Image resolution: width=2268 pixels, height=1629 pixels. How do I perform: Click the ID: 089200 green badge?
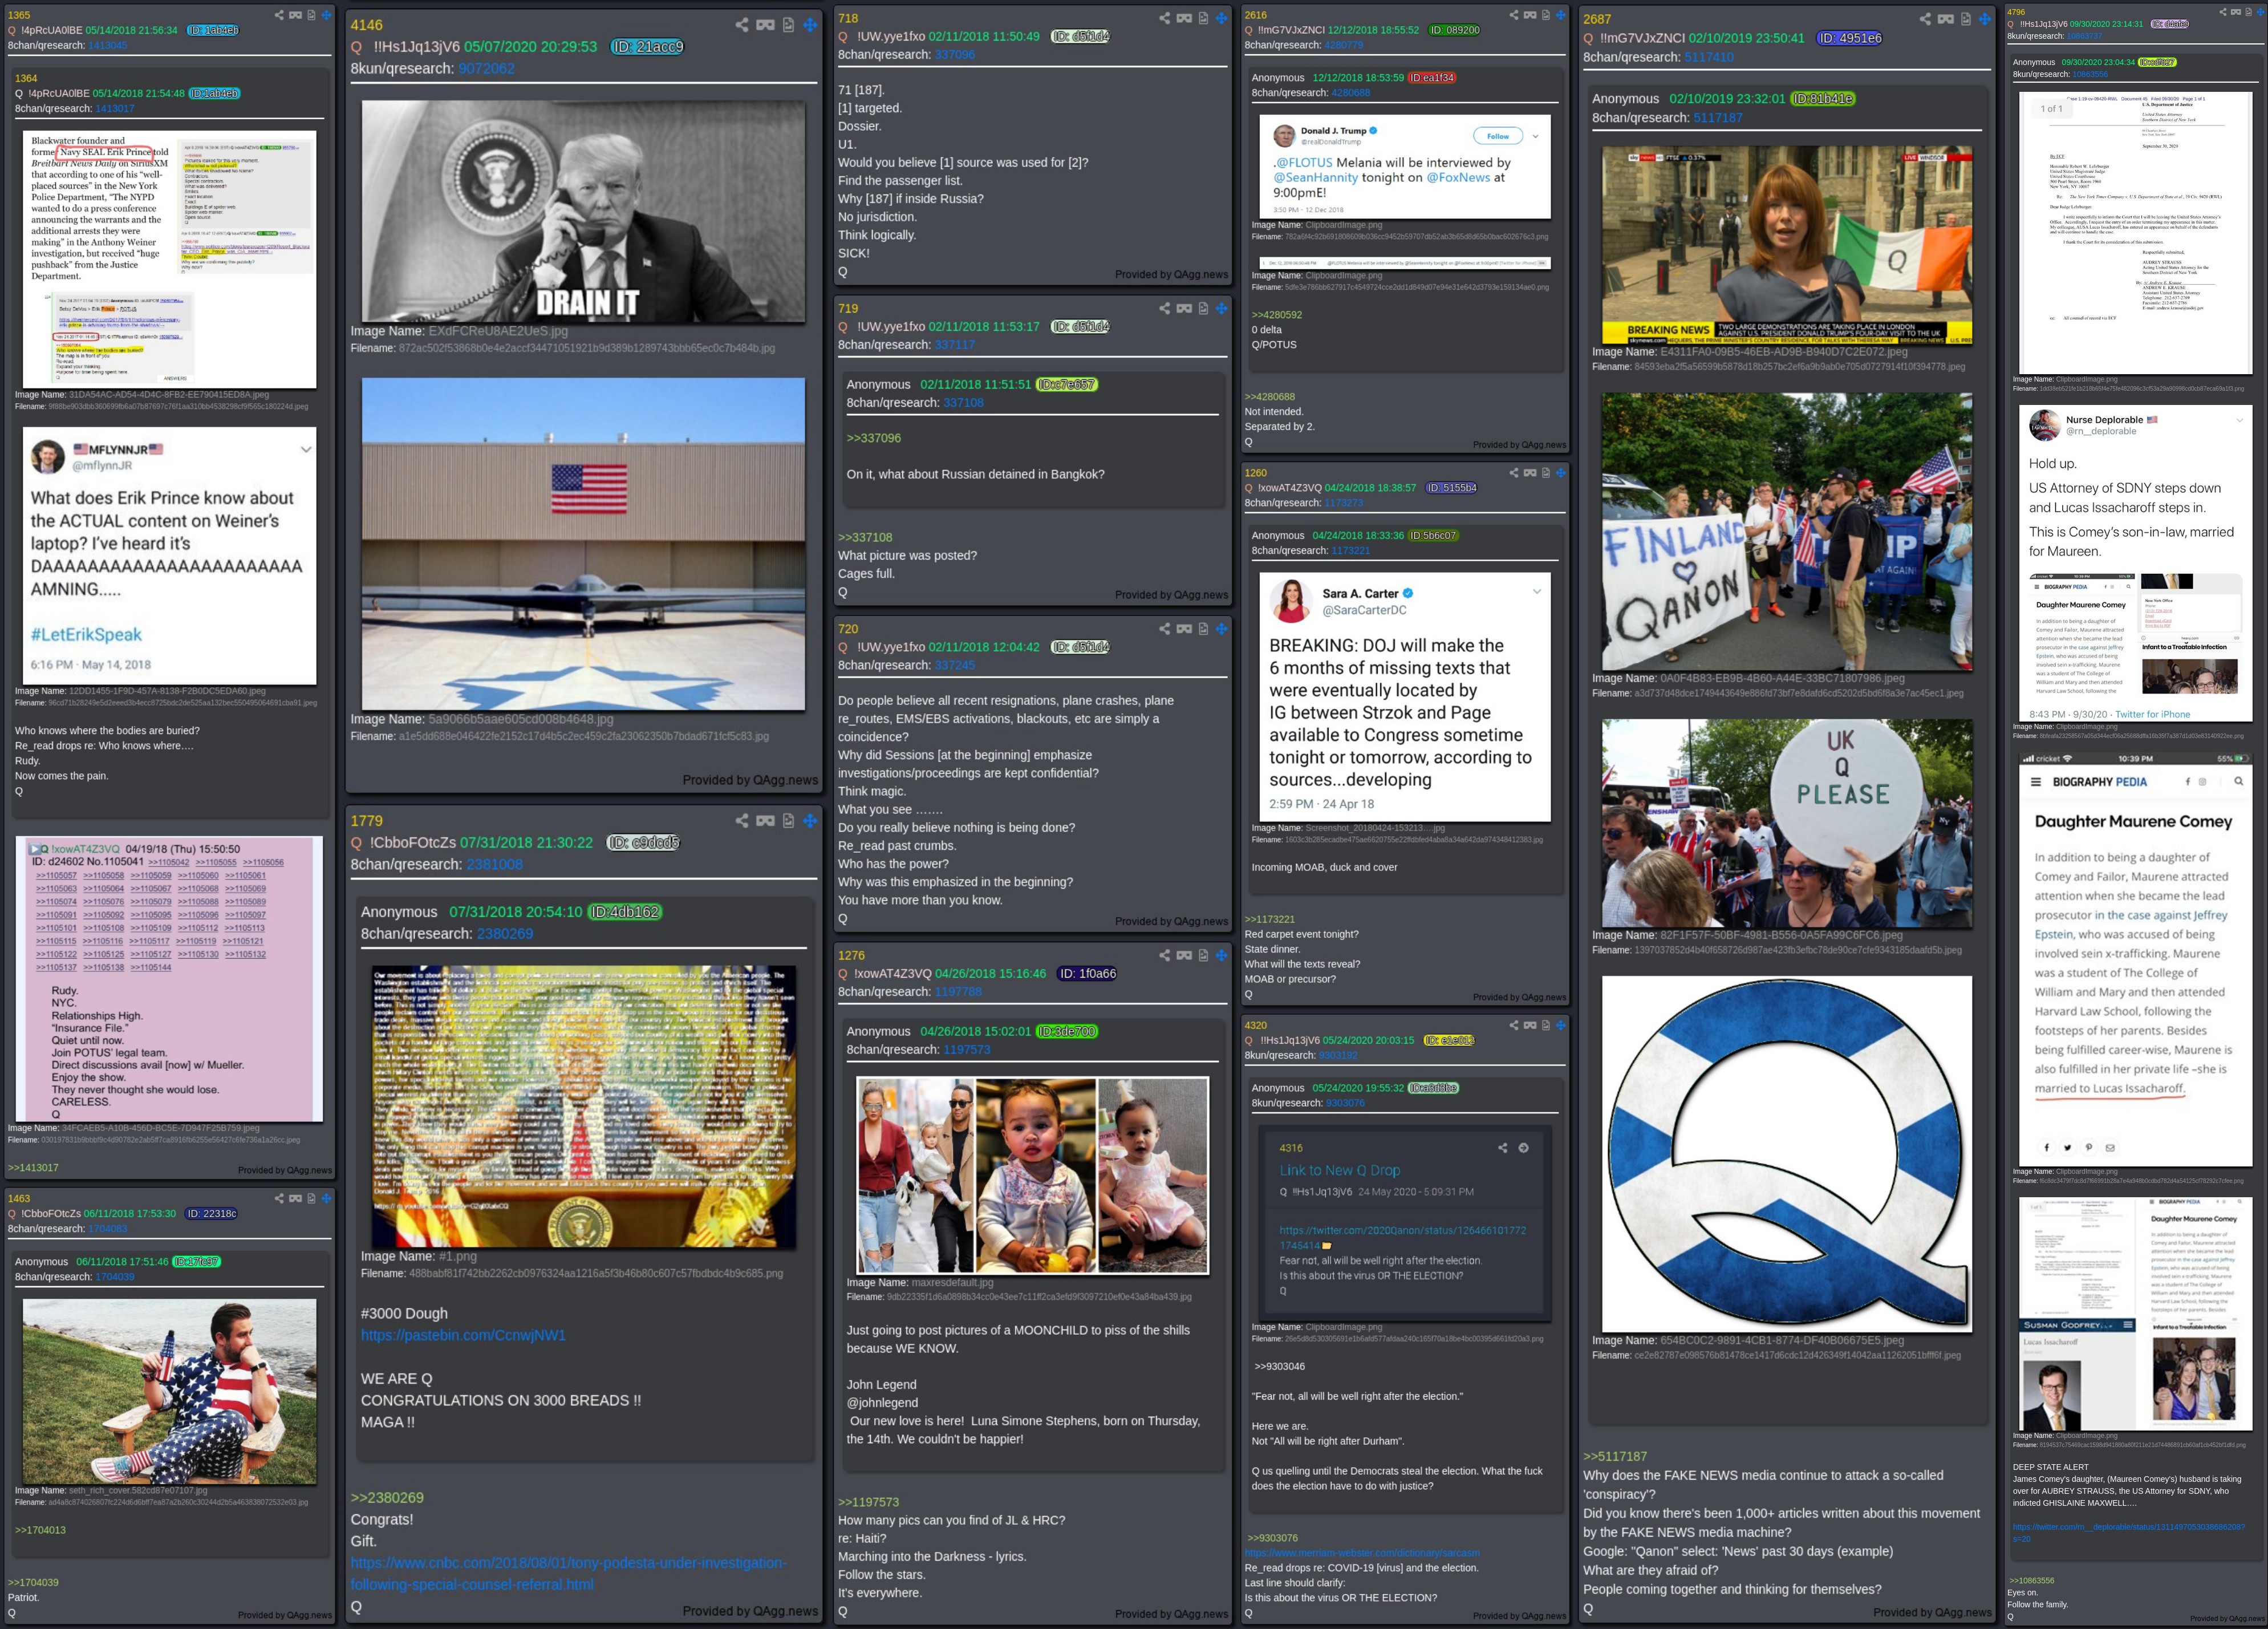pos(1454,30)
